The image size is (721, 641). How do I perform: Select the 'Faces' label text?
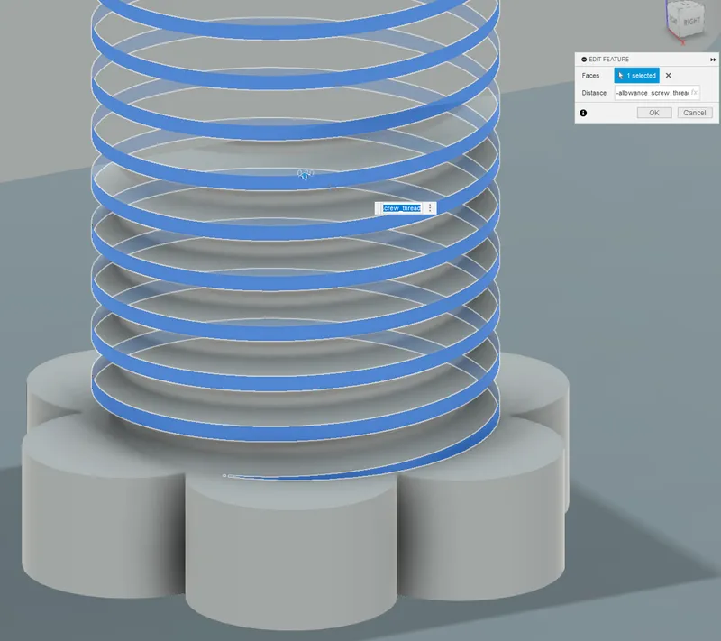pyautogui.click(x=590, y=76)
